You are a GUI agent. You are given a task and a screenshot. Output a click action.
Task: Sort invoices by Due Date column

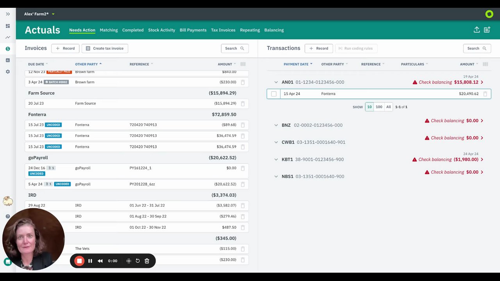[x=38, y=64]
